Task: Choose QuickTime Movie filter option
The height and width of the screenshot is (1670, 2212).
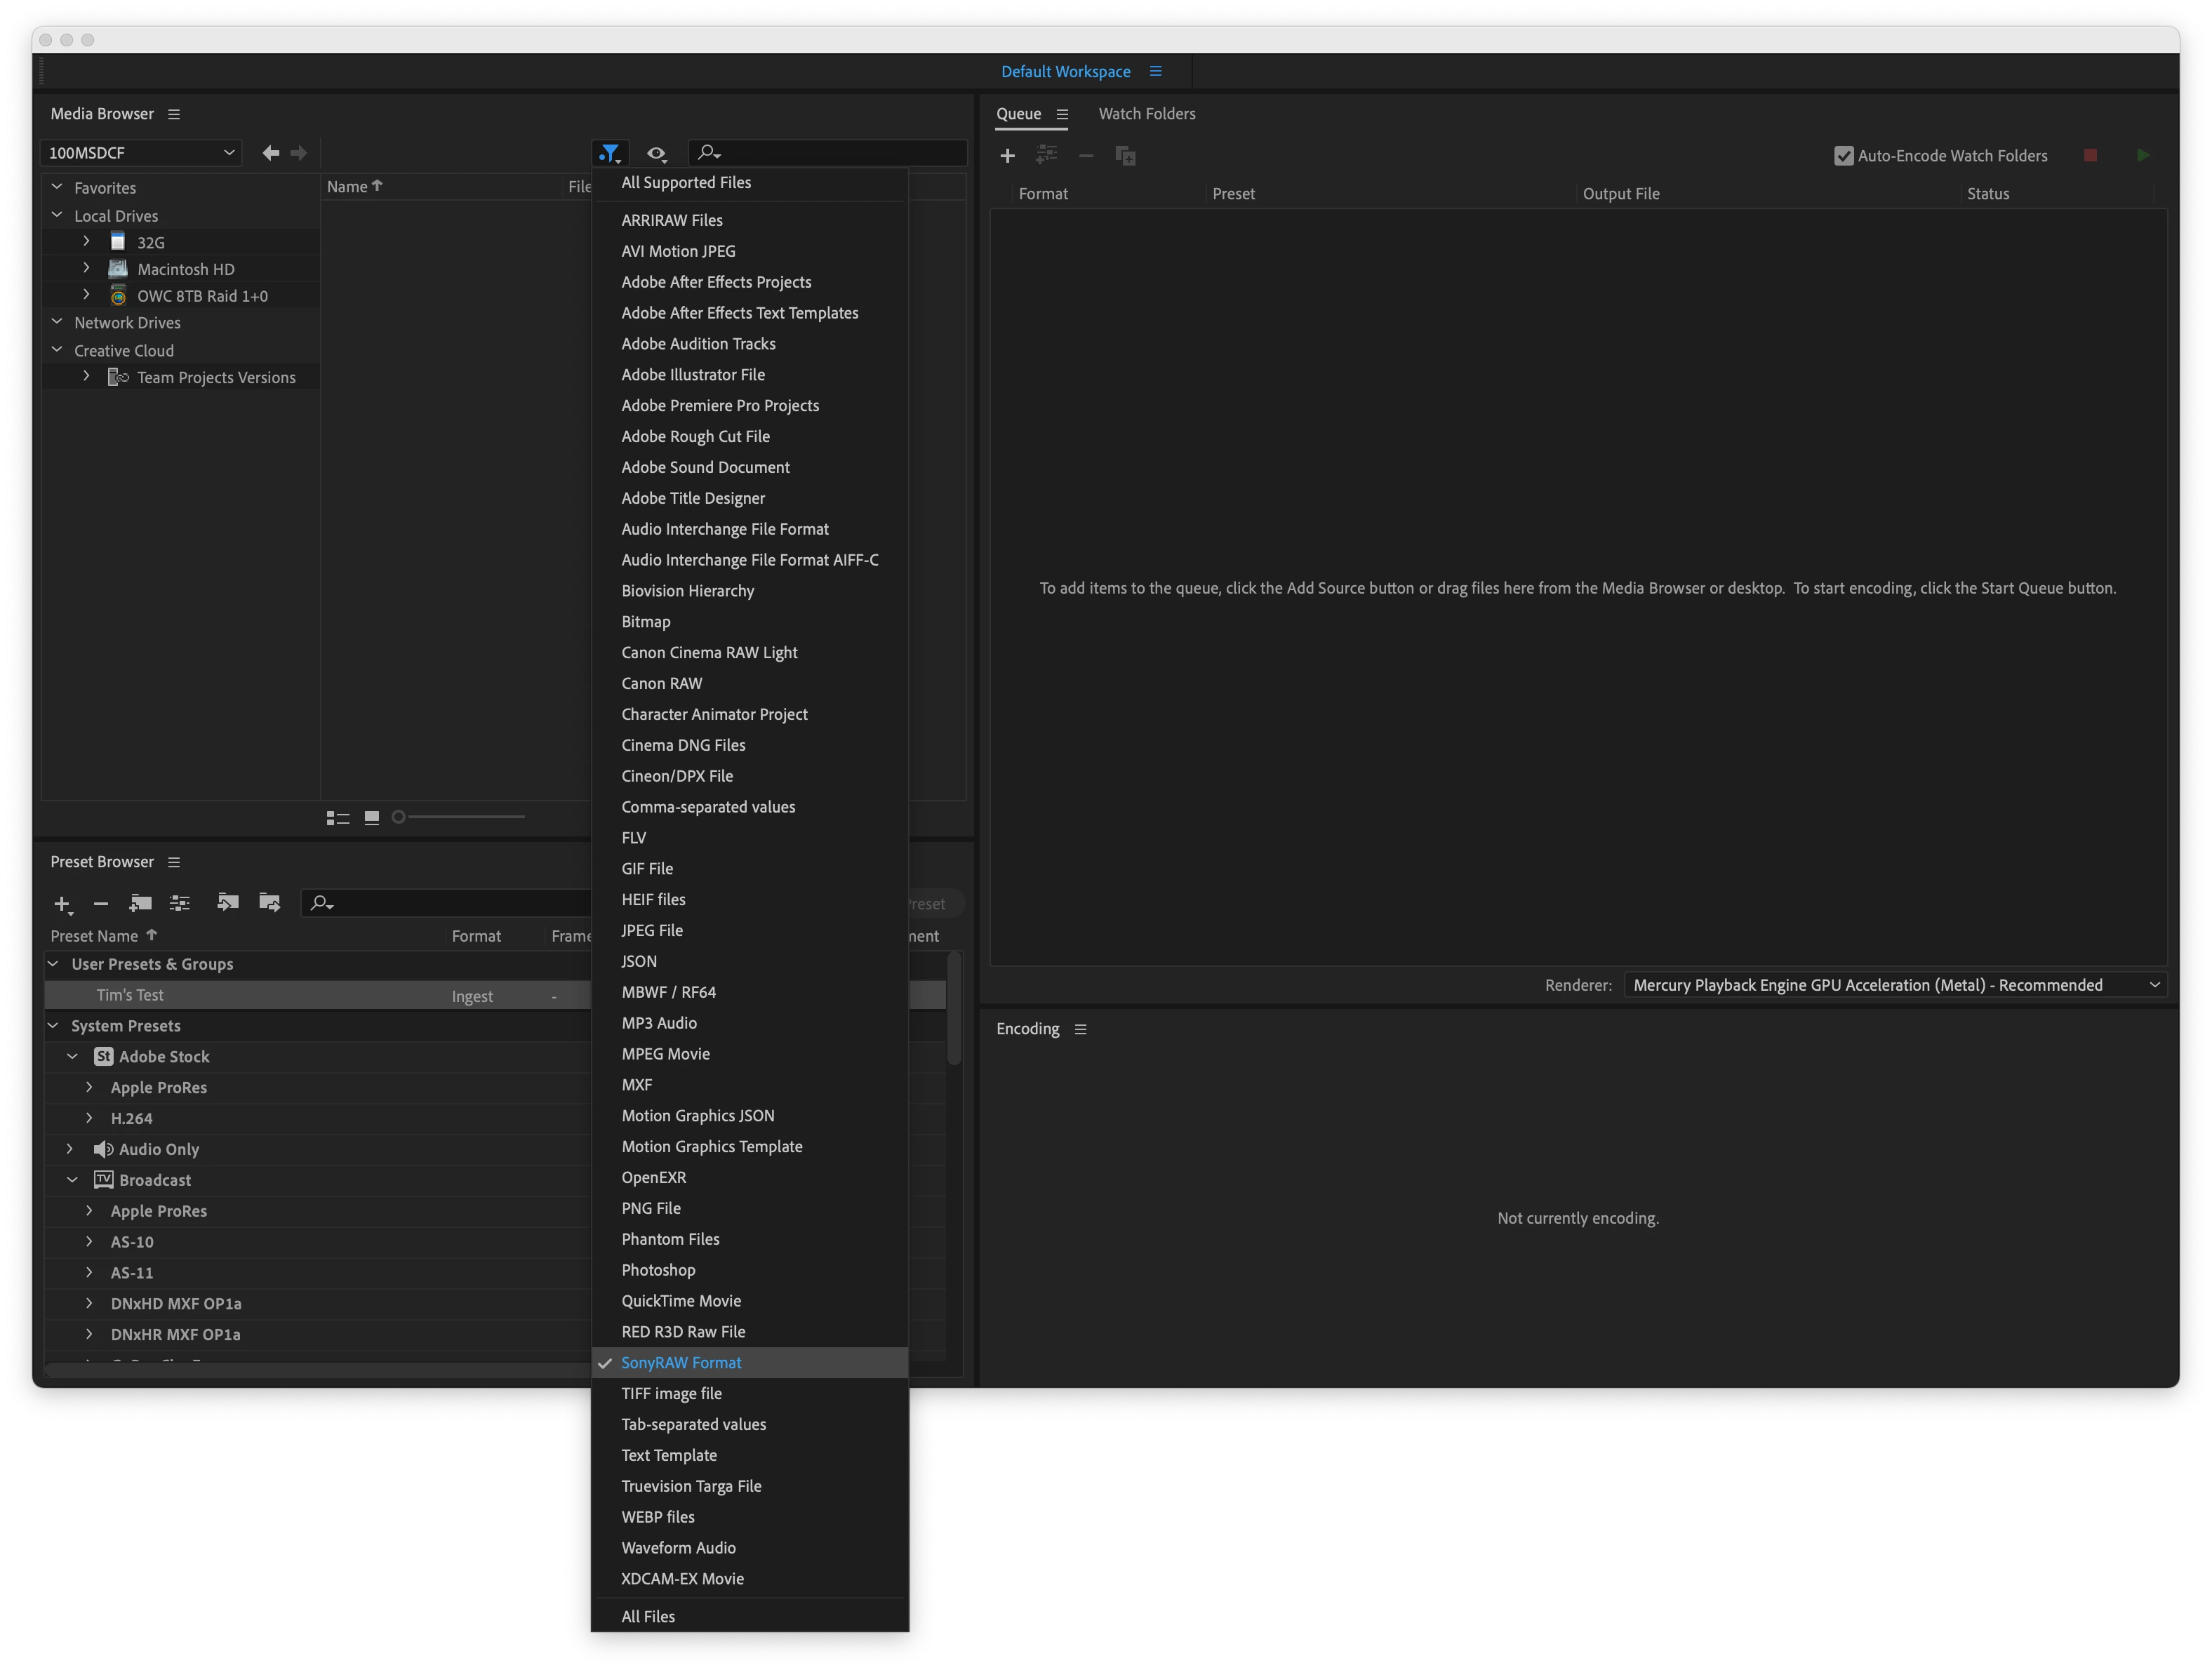Action: [x=681, y=1301]
